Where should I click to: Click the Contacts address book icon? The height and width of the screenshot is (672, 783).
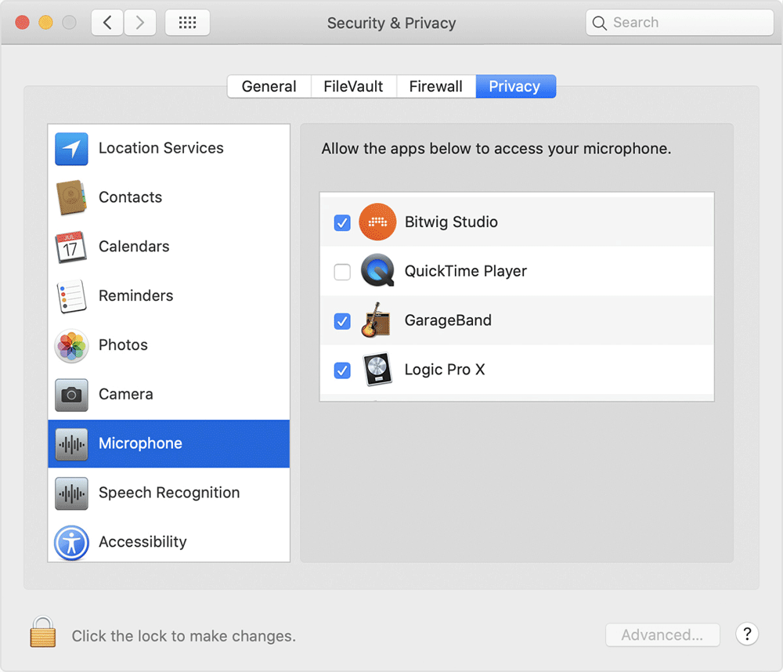[71, 197]
